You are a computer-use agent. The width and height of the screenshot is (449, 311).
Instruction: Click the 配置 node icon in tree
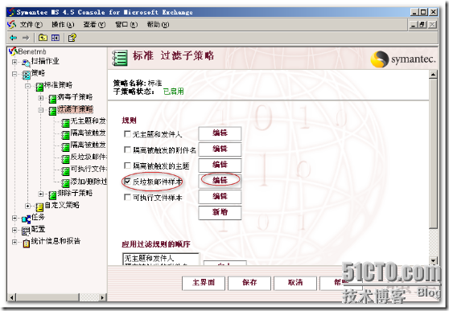click(x=26, y=231)
